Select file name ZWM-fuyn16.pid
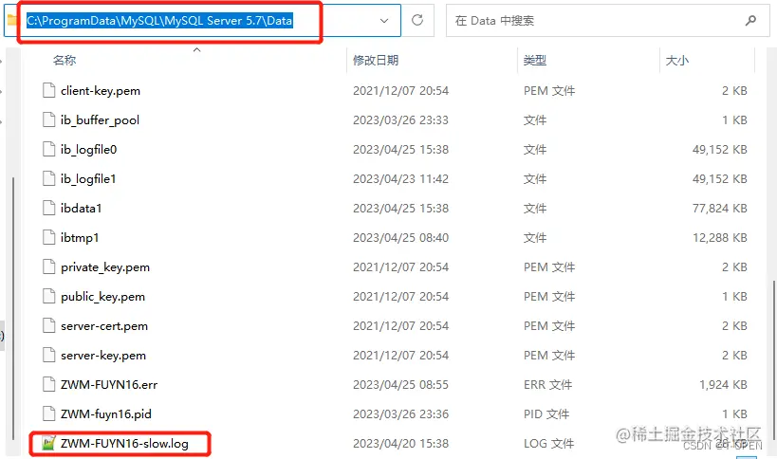 (106, 413)
